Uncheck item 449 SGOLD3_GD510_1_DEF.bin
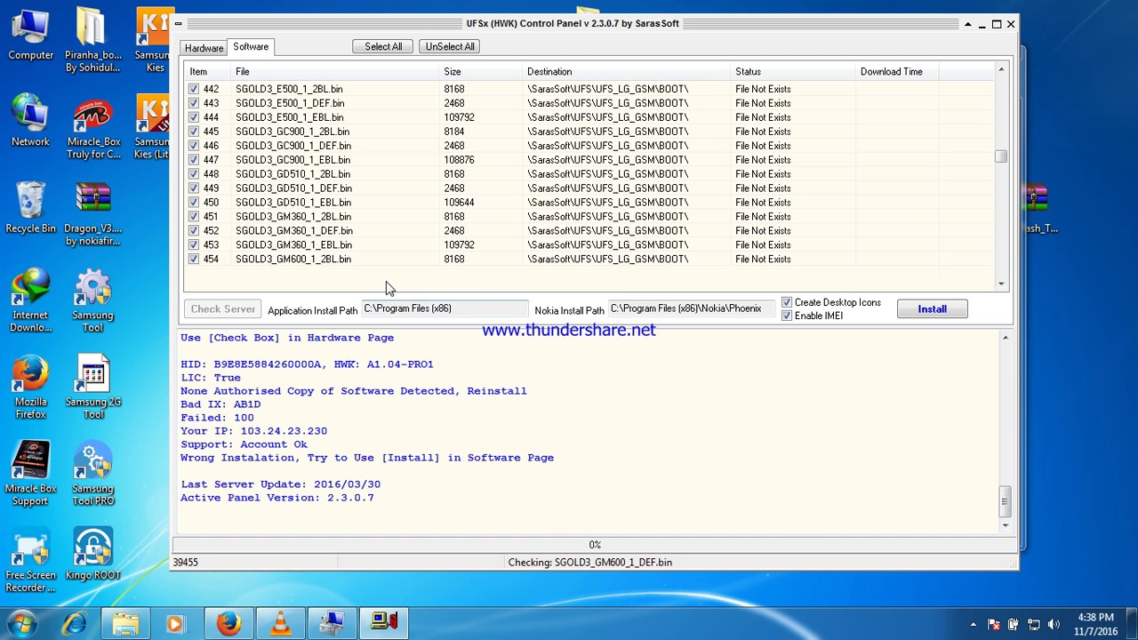 [194, 188]
